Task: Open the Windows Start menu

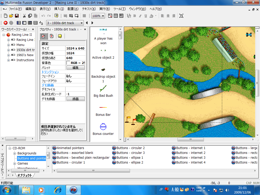Action: coord(6,190)
